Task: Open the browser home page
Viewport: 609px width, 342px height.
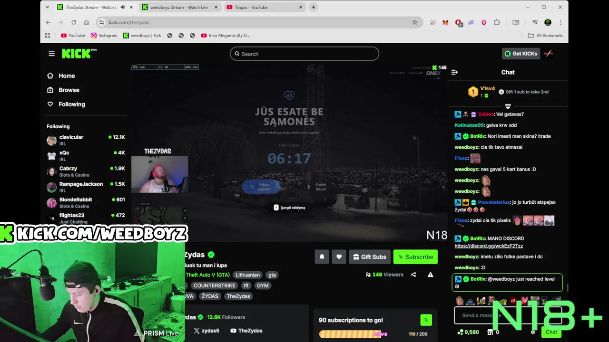Action: pos(86,22)
